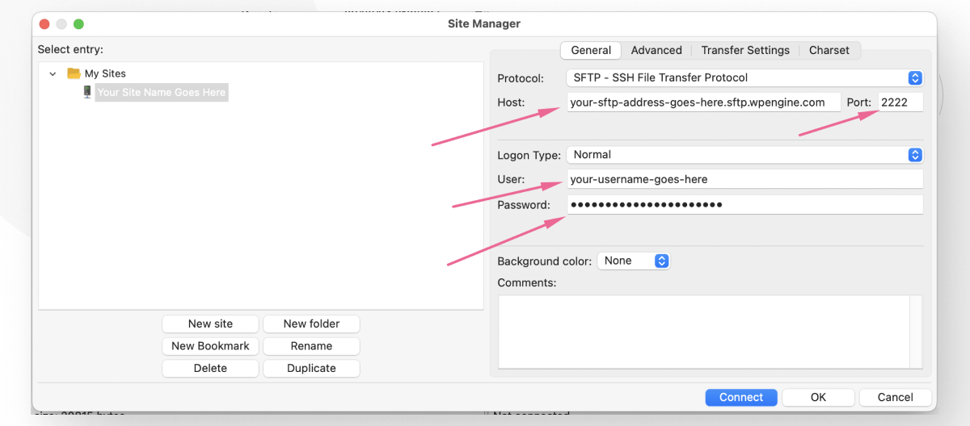Switch to the General tab
970x426 pixels.
click(591, 50)
